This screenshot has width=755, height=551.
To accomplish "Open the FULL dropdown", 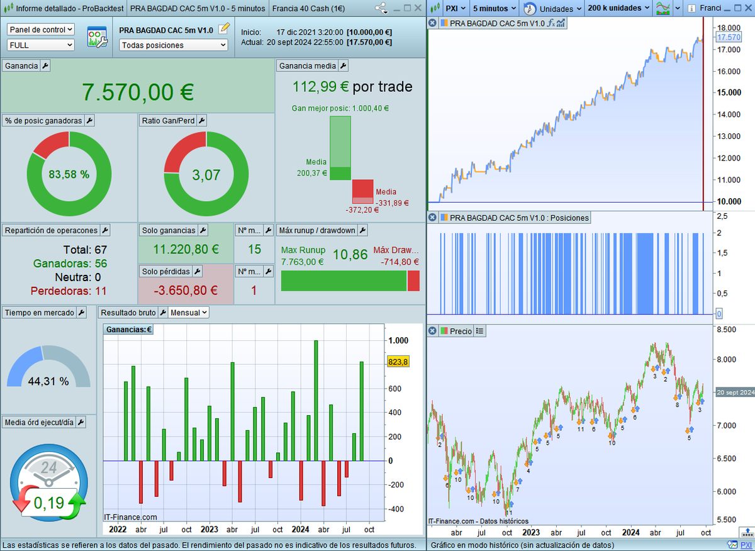I will tap(41, 45).
